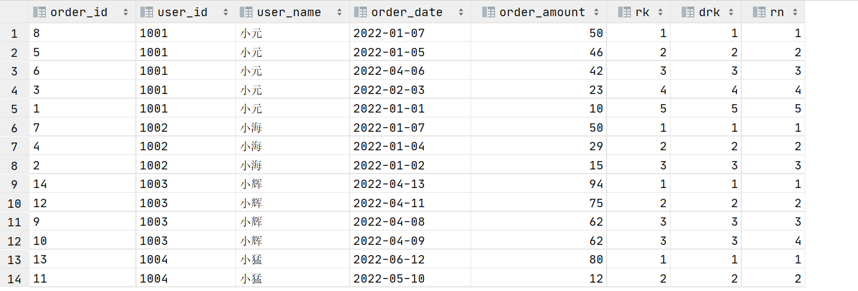Click the order_id column table icon
The width and height of the screenshot is (858, 291).
click(40, 12)
